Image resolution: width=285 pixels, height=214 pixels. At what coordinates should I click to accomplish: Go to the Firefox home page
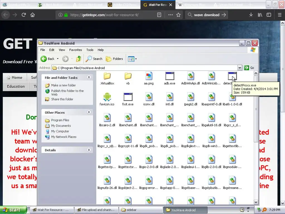[x=33, y=15]
